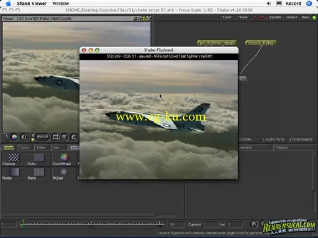Open the Apple menu
Image resolution: width=318 pixels, height=238 pixels.
[8, 3]
